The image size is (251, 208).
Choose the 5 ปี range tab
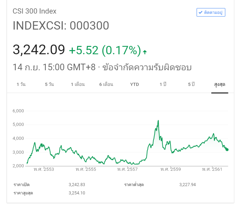point(191,85)
